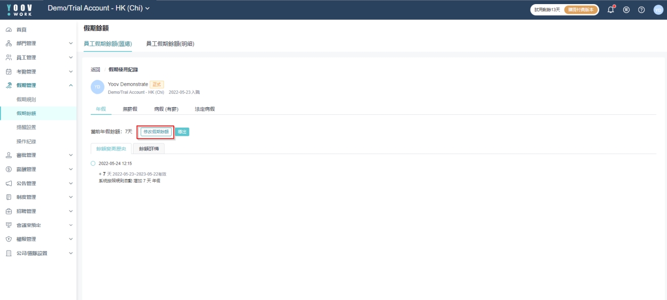
Task: Click the help question mark icon
Action: click(x=642, y=10)
